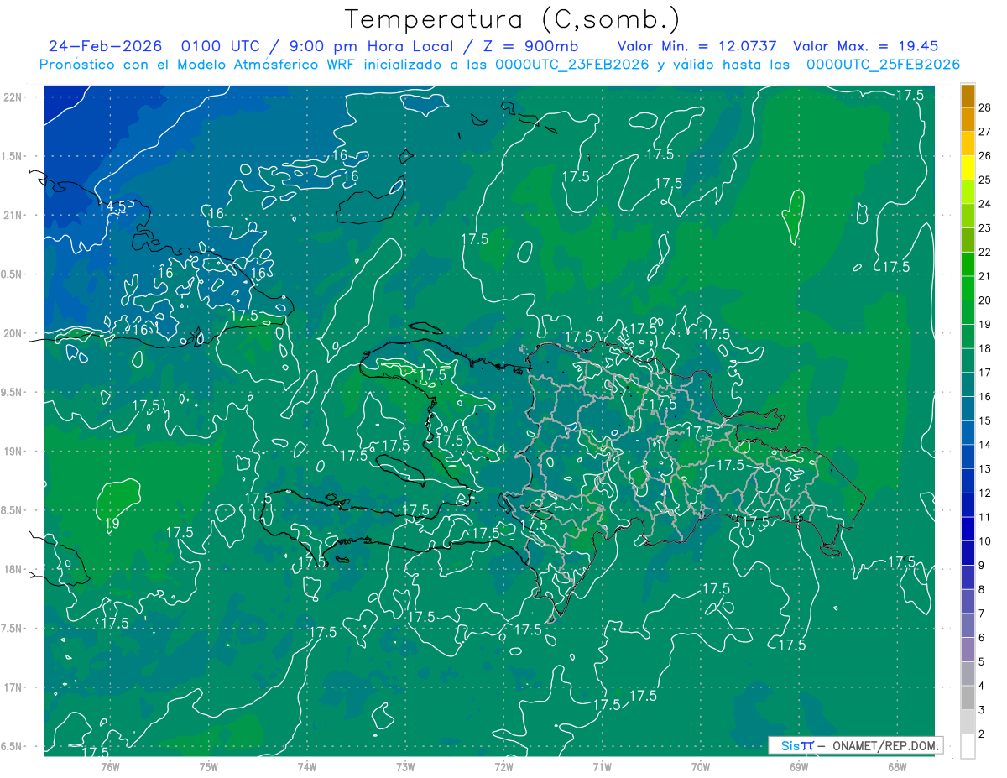This screenshot has width=1007, height=778.
Task: Click the '68W' longitude axis label
Action: tap(897, 767)
